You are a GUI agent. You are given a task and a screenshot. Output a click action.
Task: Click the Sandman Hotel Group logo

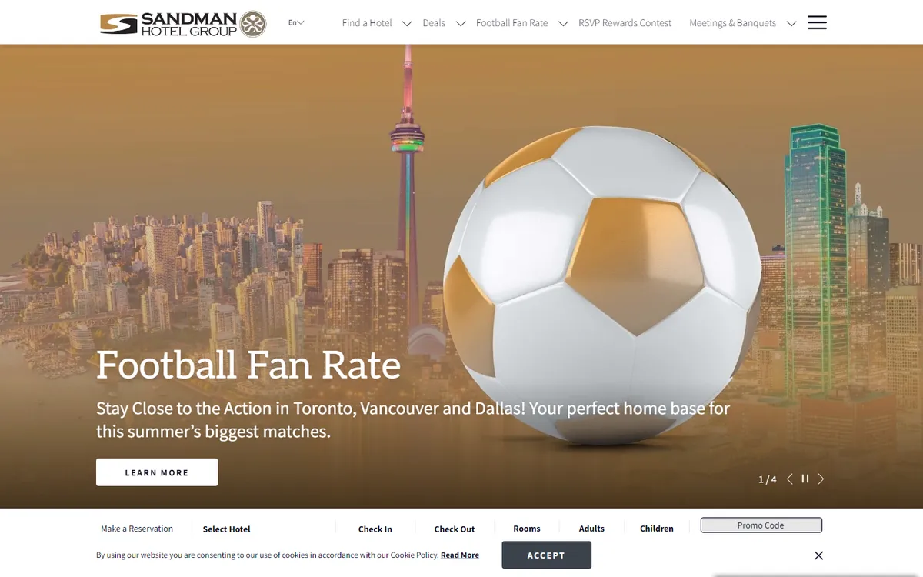tap(183, 24)
